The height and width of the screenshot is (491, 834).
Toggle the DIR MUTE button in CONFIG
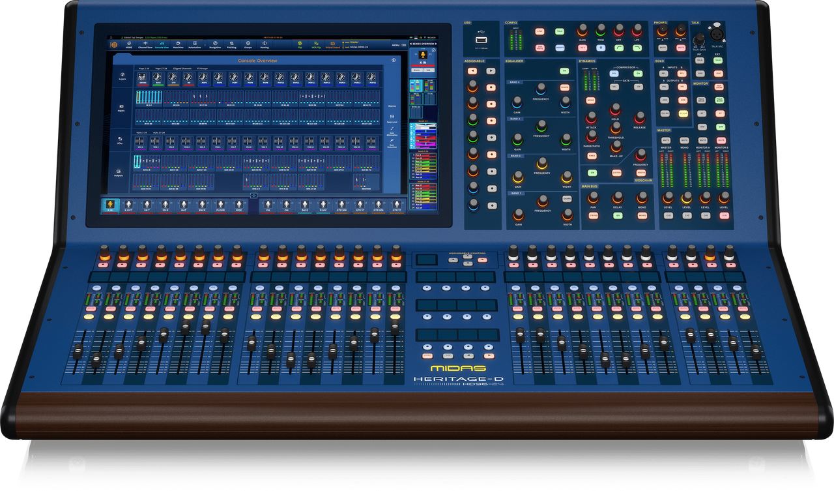pos(539,48)
